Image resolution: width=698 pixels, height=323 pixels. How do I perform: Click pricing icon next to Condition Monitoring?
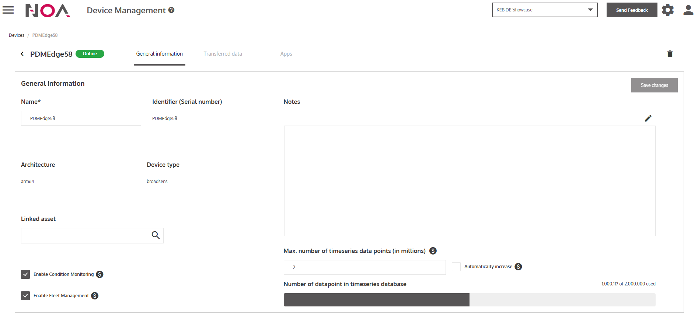tap(100, 274)
